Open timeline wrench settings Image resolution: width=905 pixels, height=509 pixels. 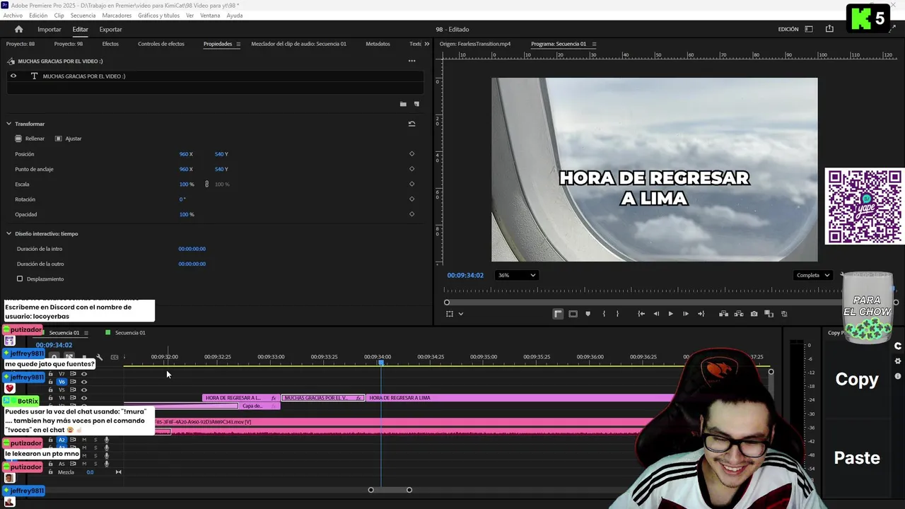100,357
